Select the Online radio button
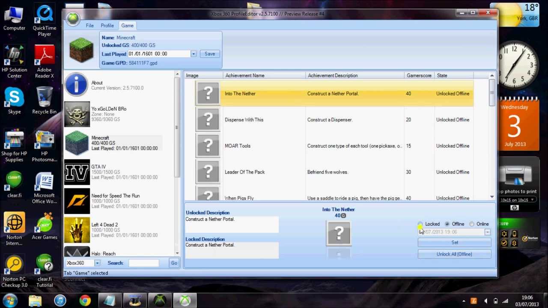This screenshot has width=548, height=308. click(x=472, y=224)
